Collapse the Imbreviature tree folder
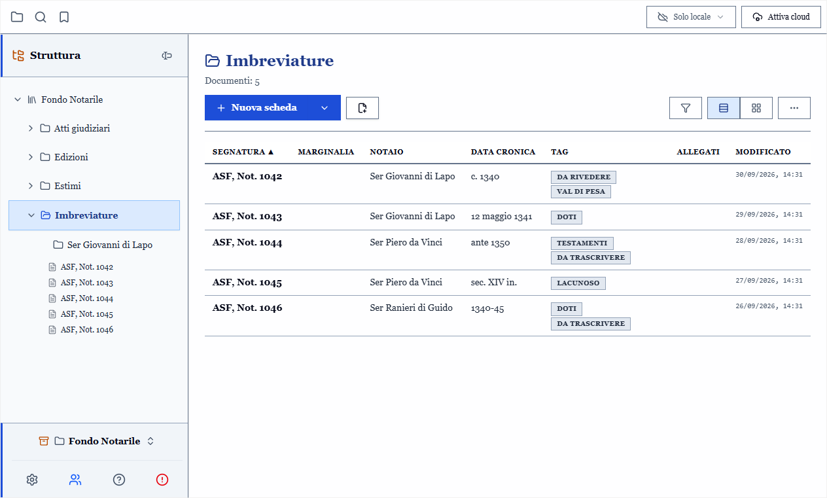The image size is (827, 498). (x=31, y=215)
